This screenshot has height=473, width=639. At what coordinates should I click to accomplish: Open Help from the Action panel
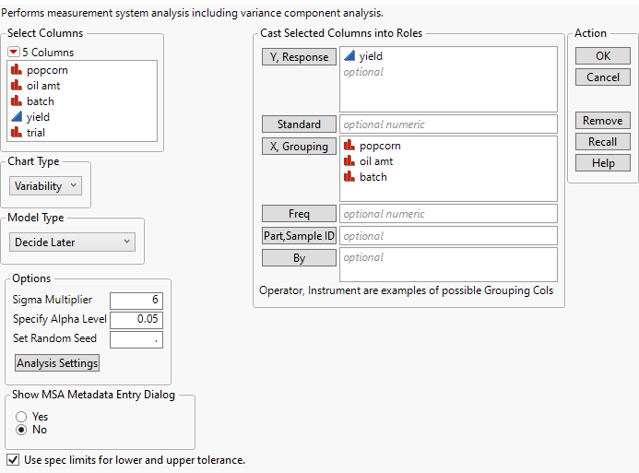(x=603, y=163)
